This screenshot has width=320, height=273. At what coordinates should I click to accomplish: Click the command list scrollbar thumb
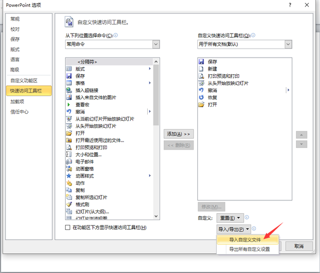click(156, 95)
